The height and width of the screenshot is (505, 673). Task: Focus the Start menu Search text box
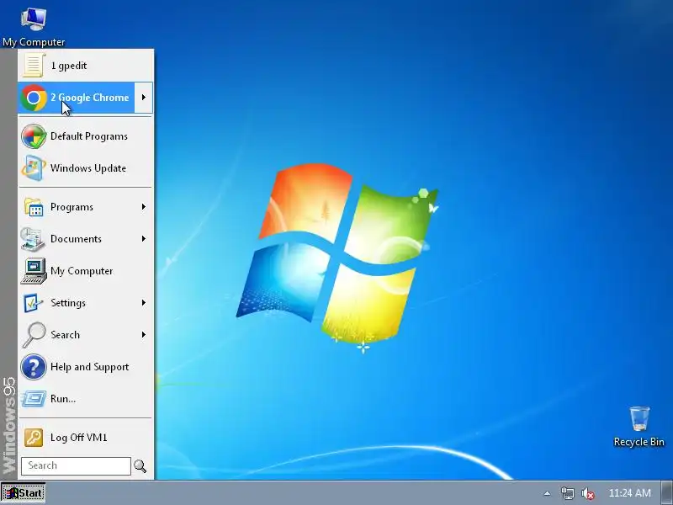click(76, 466)
